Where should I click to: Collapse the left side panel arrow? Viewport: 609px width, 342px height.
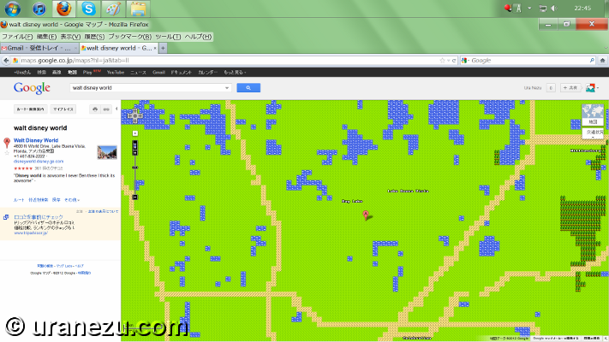(x=116, y=109)
